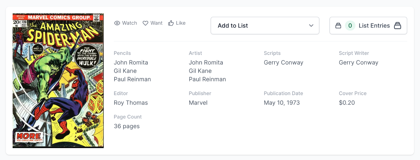
Task: Click the eye Watch icon
Action: click(117, 23)
